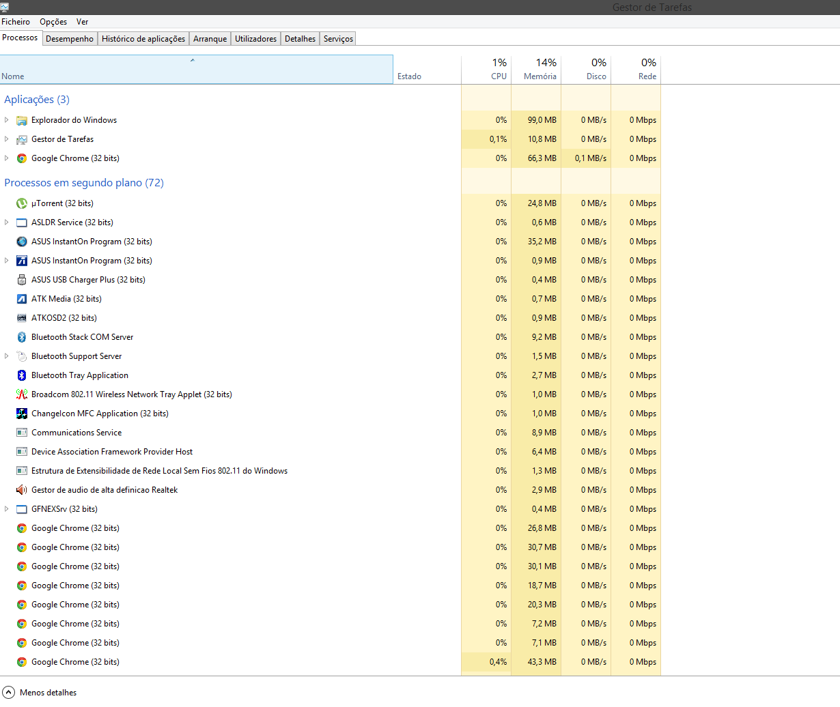Screen dimensions: 840x707
Task: Click the ATK Media process icon
Action: 22,299
